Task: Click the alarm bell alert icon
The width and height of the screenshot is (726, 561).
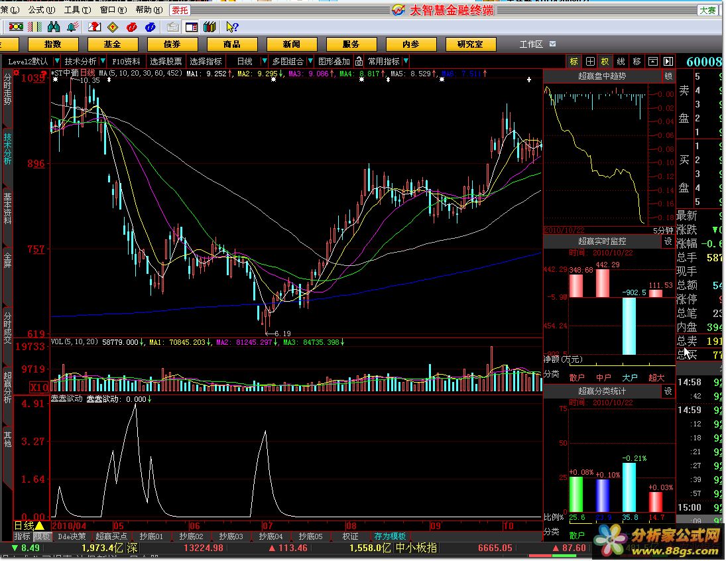Action: (x=72, y=27)
